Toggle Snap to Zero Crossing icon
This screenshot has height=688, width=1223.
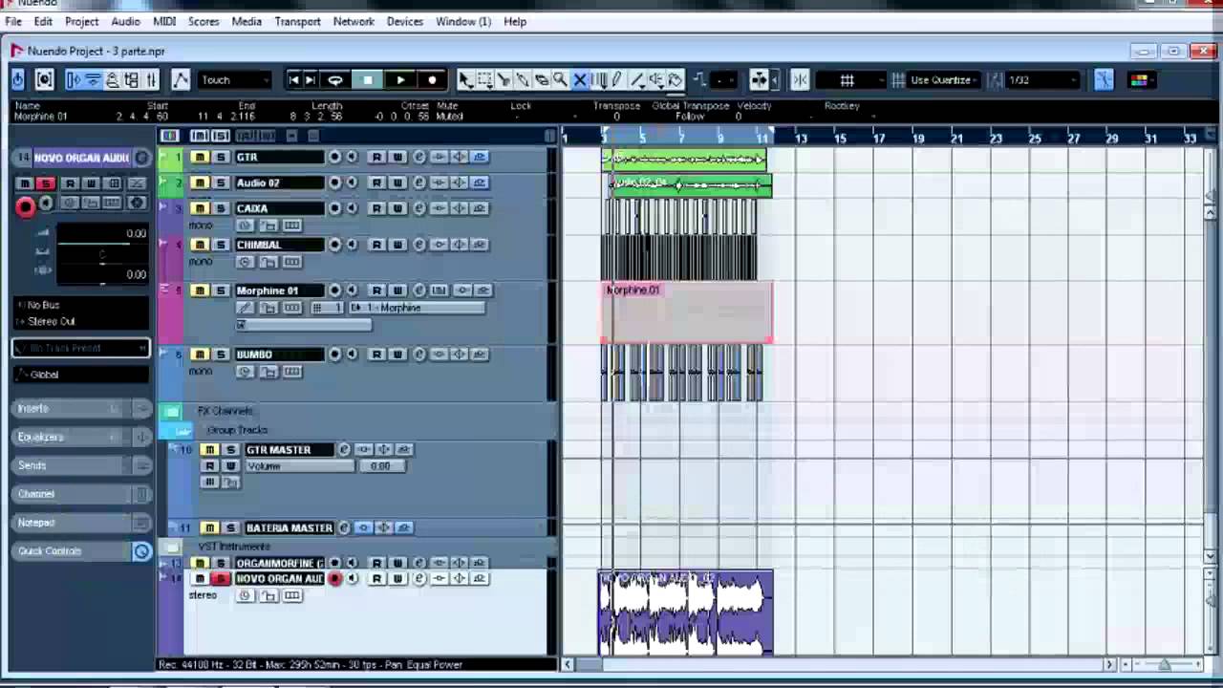point(1104,80)
